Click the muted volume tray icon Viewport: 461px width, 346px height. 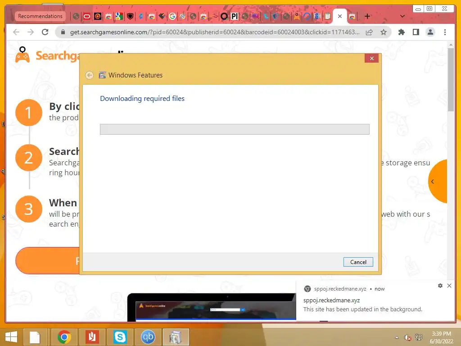pyautogui.click(x=407, y=337)
